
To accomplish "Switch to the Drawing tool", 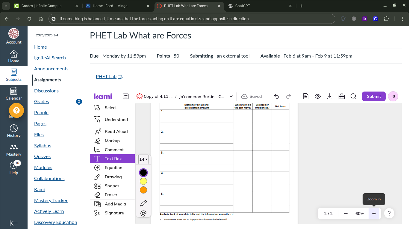I will click(113, 177).
